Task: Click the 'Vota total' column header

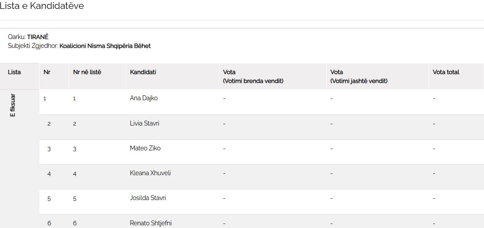Action: [446, 72]
